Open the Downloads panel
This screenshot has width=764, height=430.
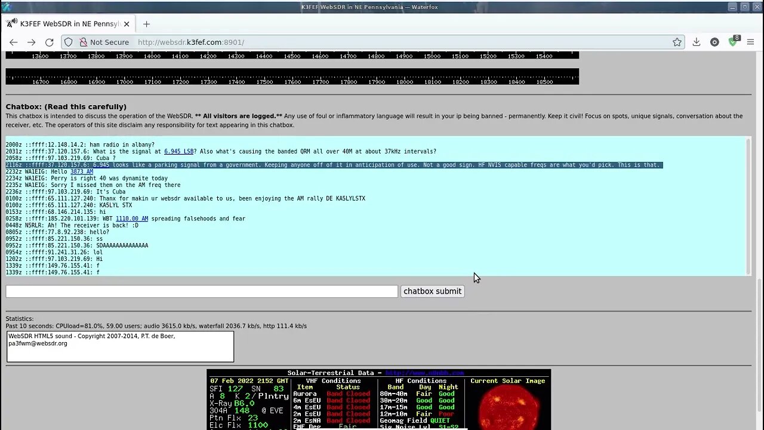pos(696,42)
